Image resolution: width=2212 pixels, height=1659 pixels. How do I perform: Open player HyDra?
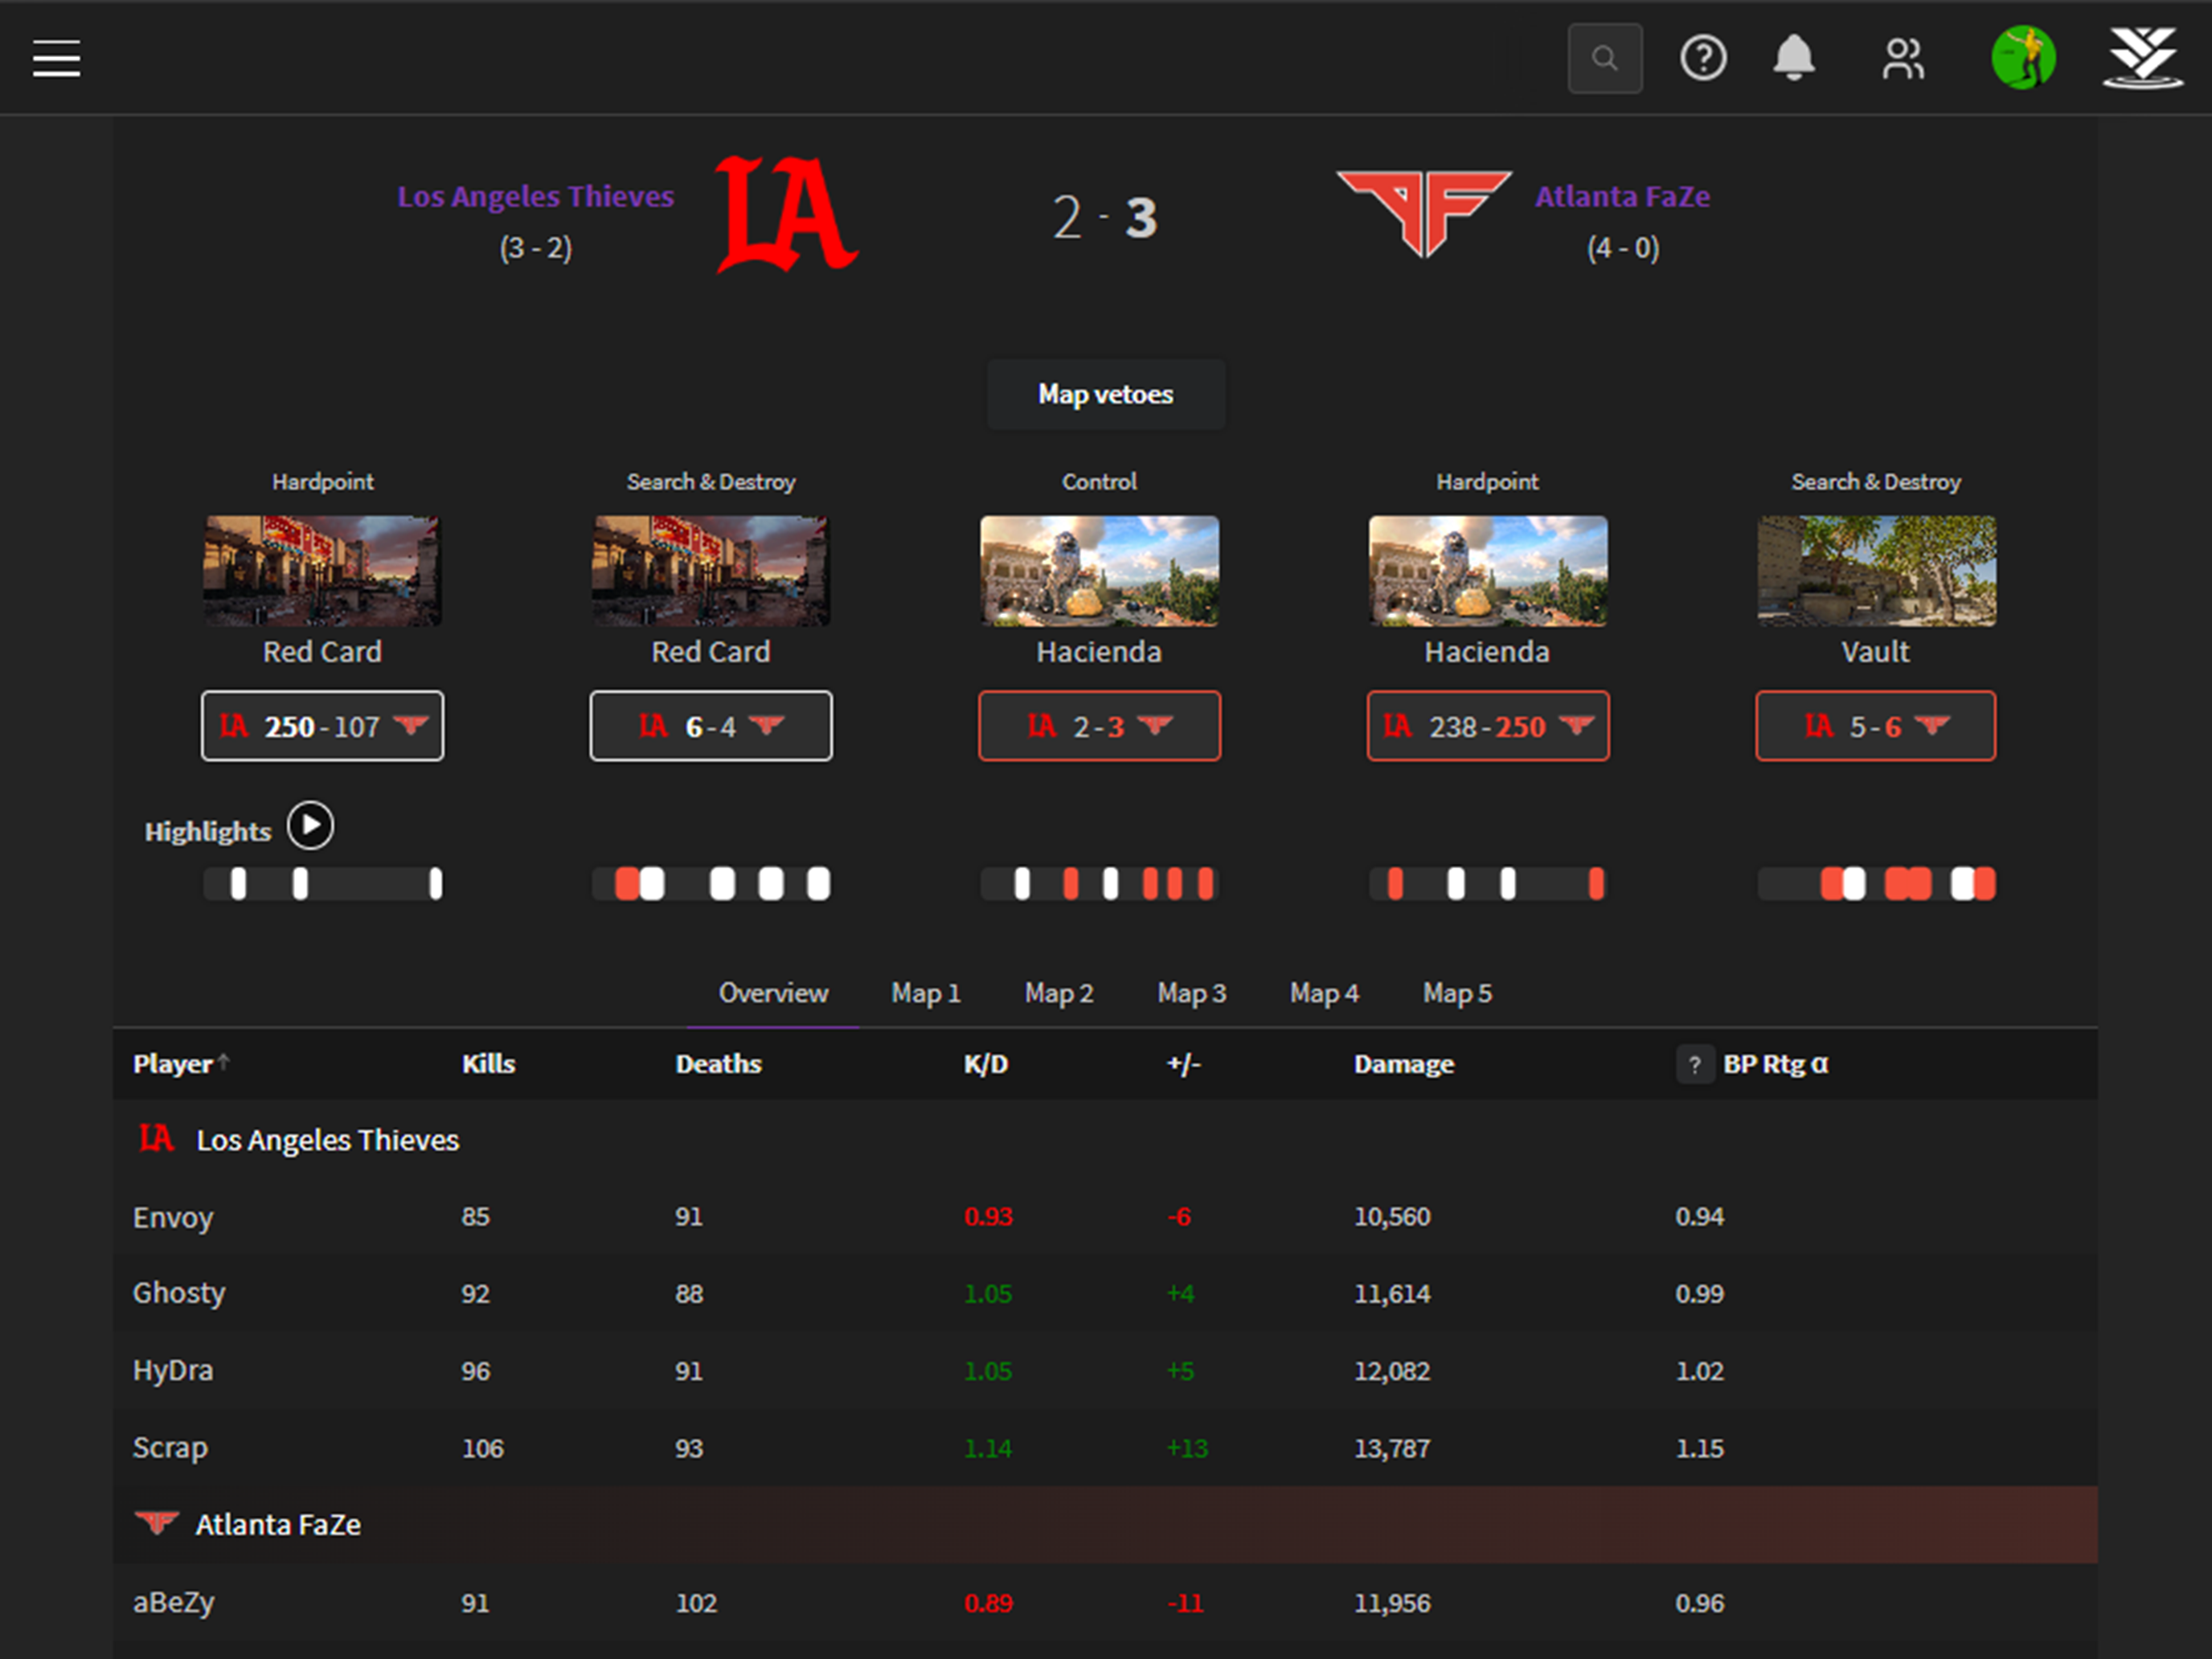173,1370
